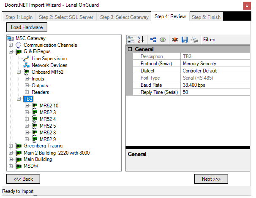256x198 pixels.
Task: Click the blue floppy disk save icon
Action: click(184, 40)
